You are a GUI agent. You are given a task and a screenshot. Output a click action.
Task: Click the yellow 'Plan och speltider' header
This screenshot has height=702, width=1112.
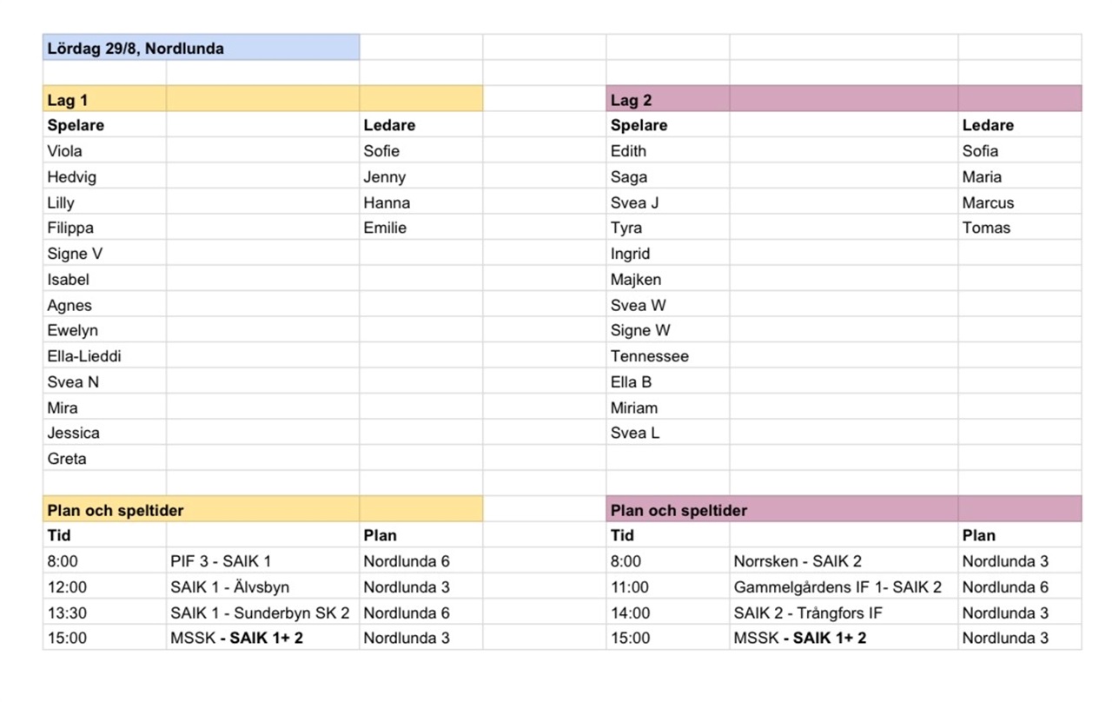201,510
